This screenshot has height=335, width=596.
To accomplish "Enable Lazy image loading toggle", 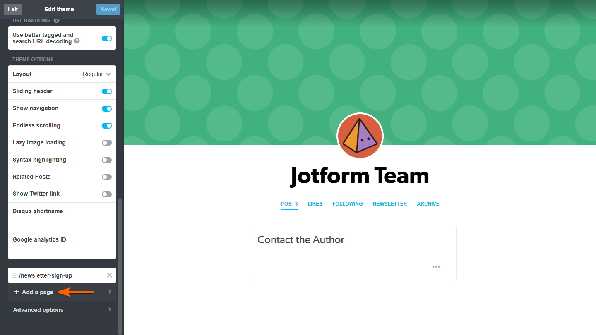I will point(107,143).
